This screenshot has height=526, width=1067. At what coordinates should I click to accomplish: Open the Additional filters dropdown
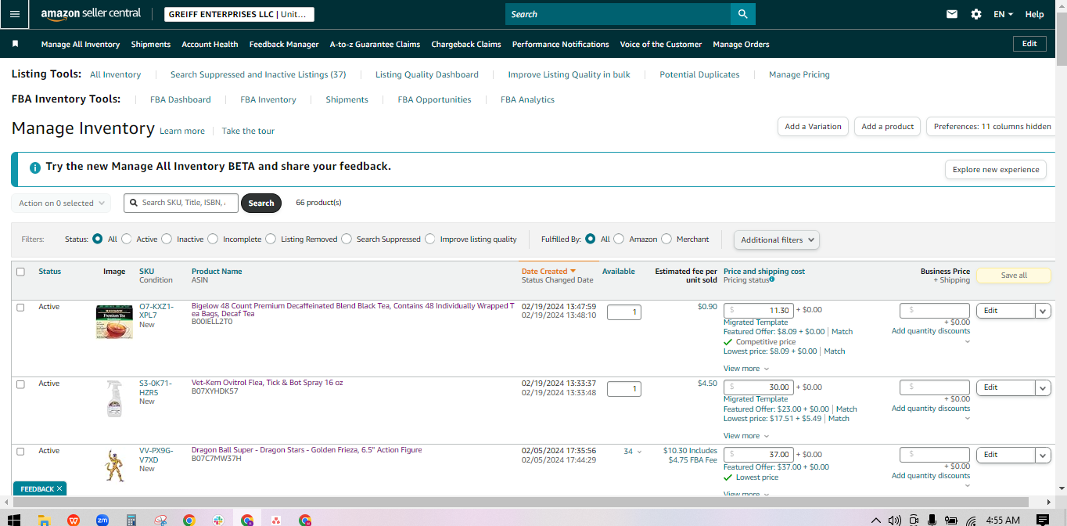click(776, 240)
